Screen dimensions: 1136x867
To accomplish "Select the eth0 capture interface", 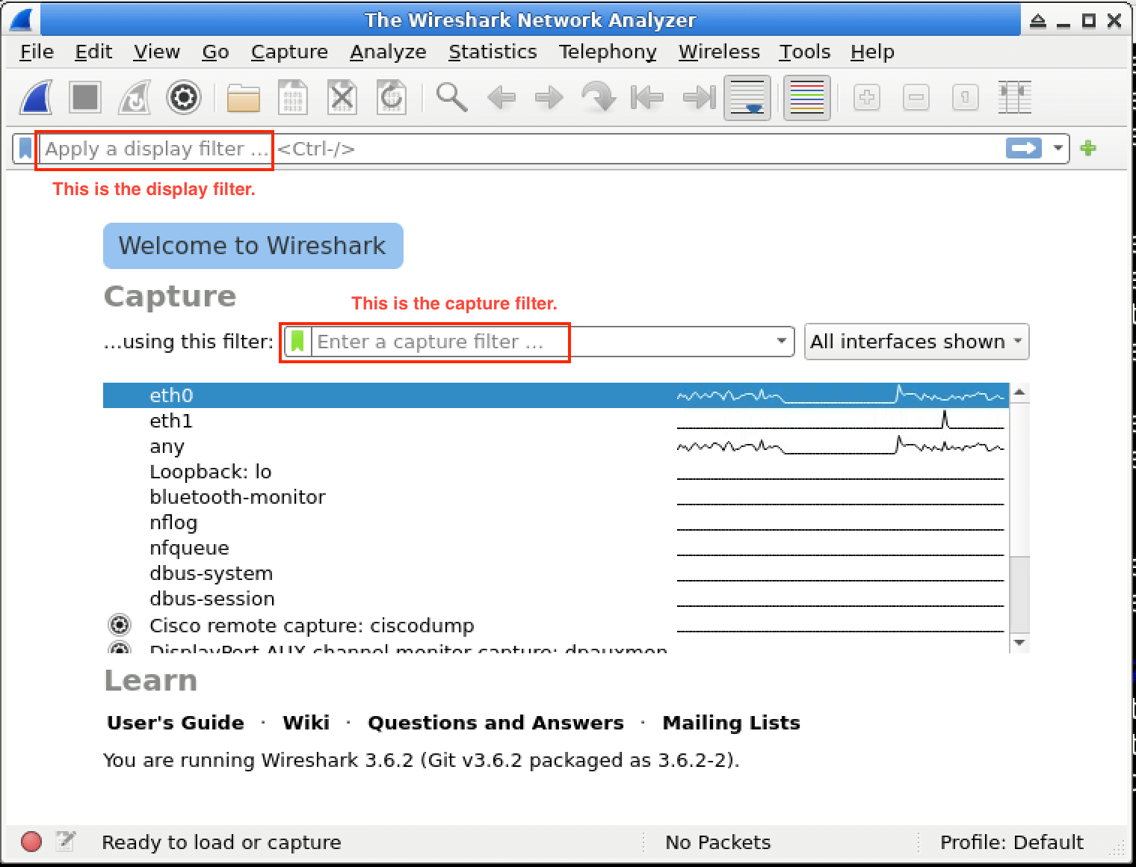I will [171, 395].
